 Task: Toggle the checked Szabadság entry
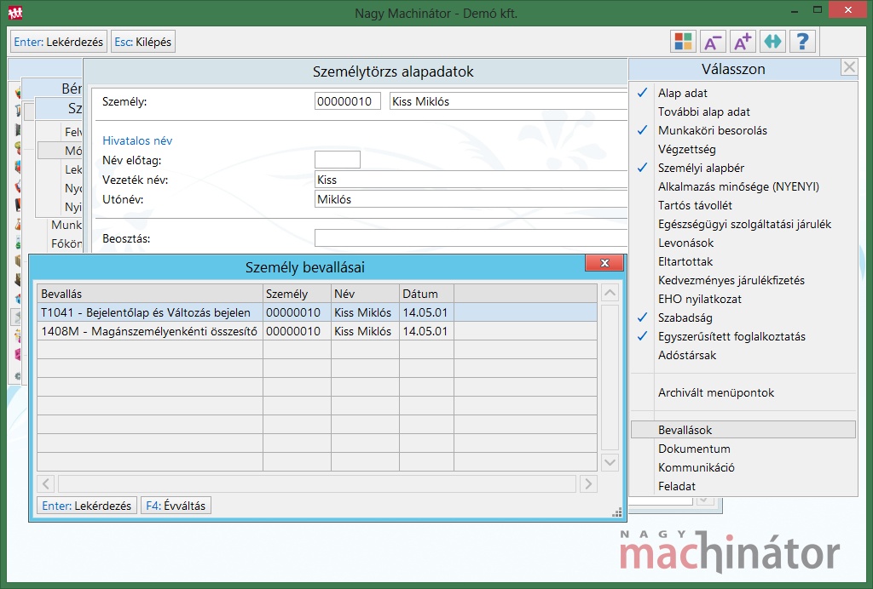[684, 317]
